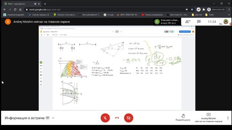Select the eraser tool in shared whiteboard
Viewport: 232px width, 130px height.
pos(41,66)
